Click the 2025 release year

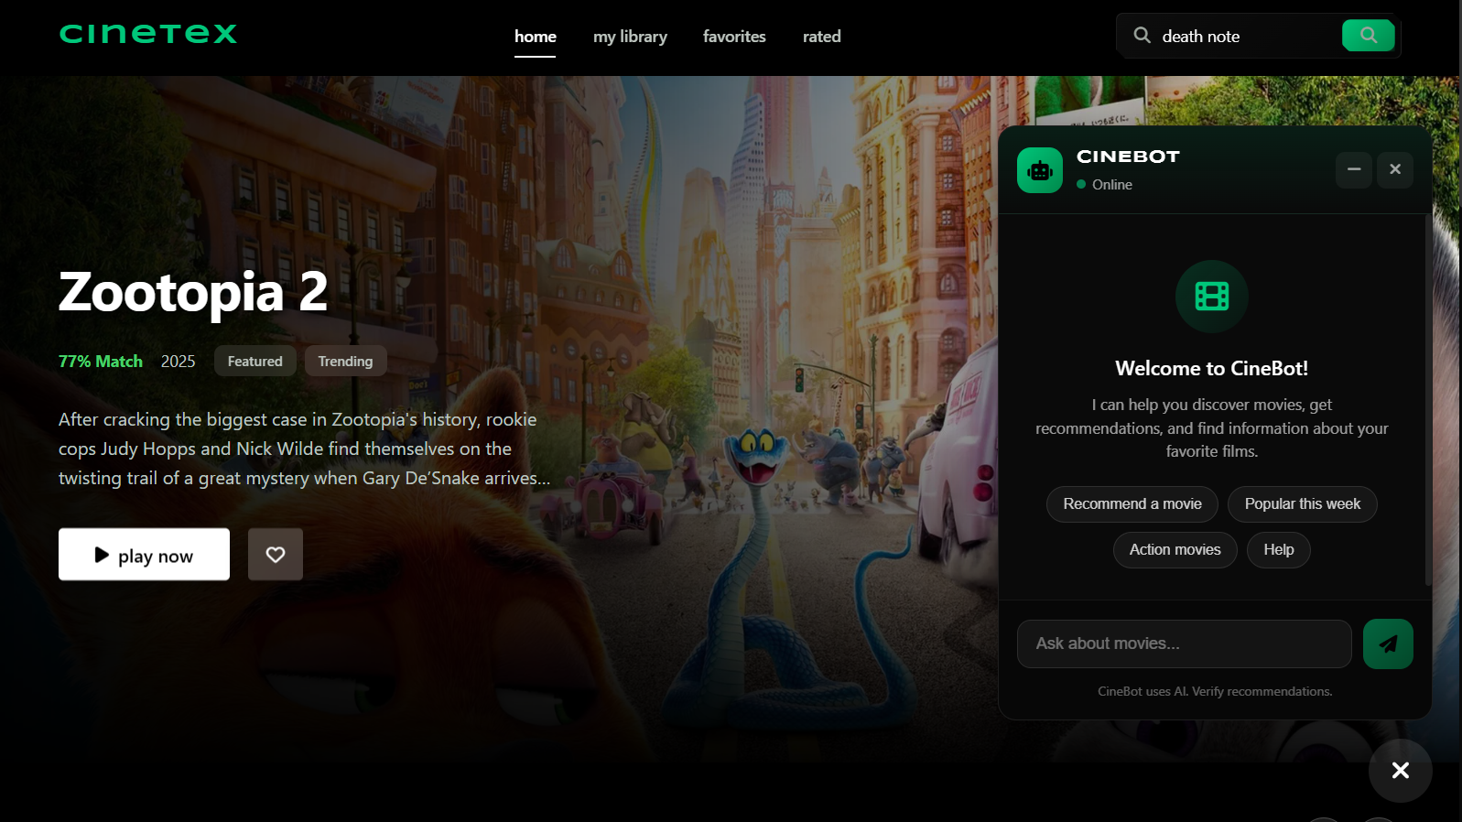tap(179, 362)
